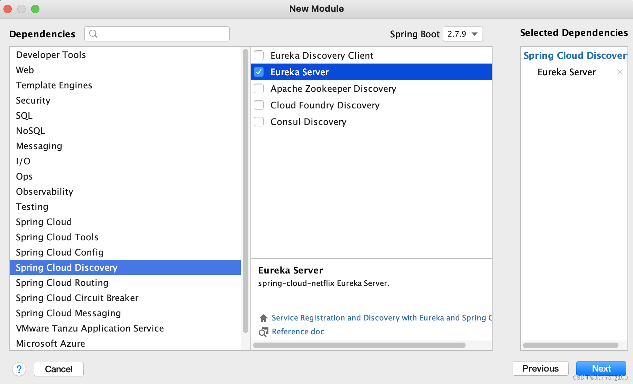Click the green zoom window button

[x=35, y=9]
